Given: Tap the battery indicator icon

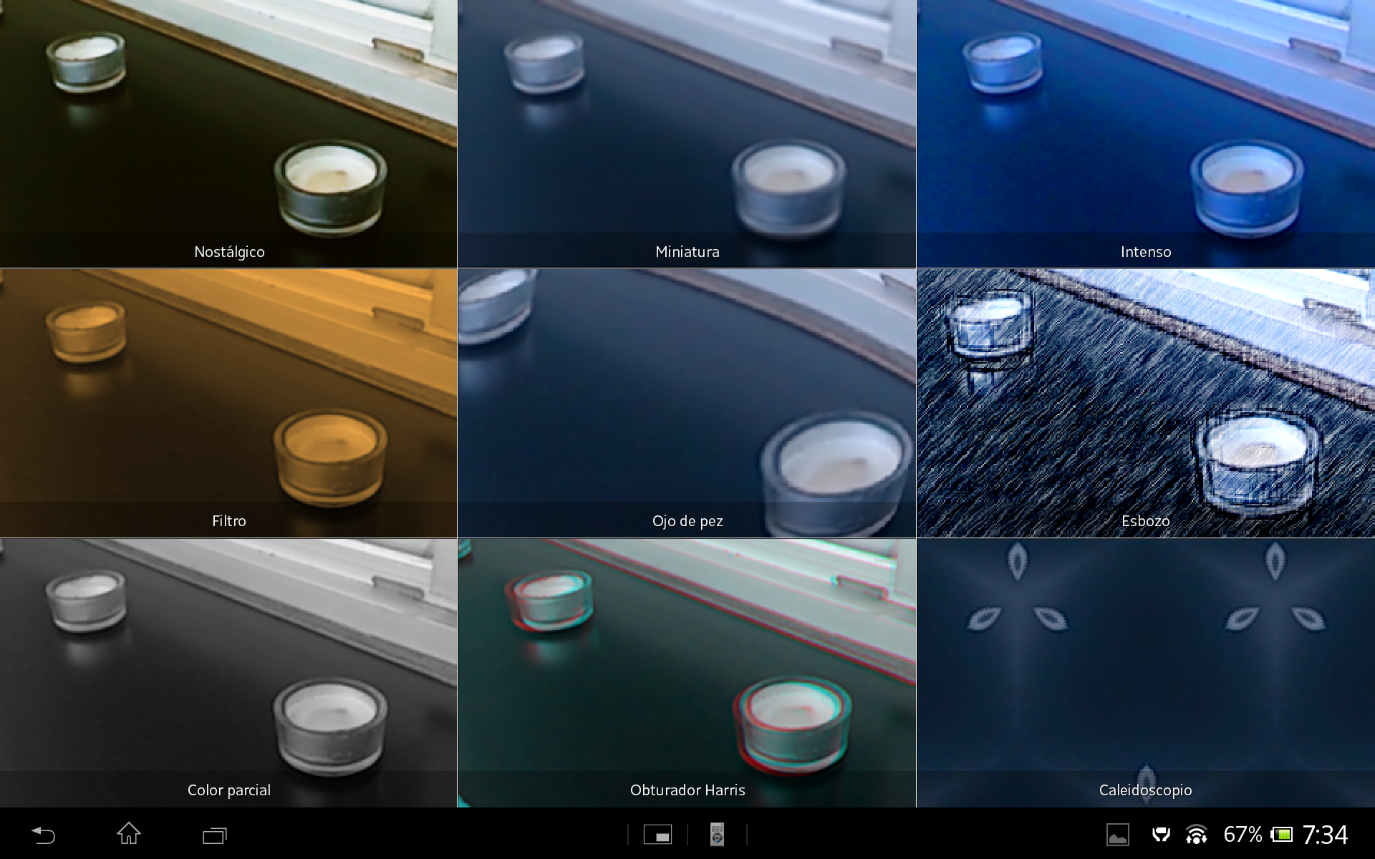Looking at the screenshot, I should tap(1281, 835).
